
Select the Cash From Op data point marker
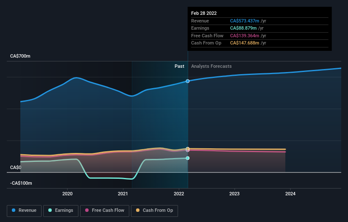(187, 149)
